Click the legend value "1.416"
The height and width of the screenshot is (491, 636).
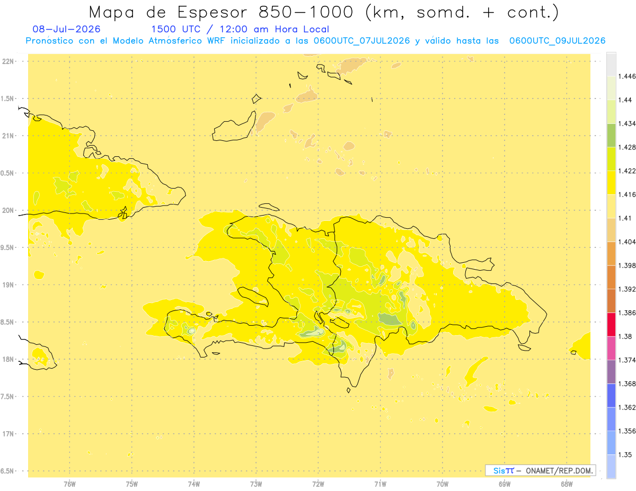point(627,194)
